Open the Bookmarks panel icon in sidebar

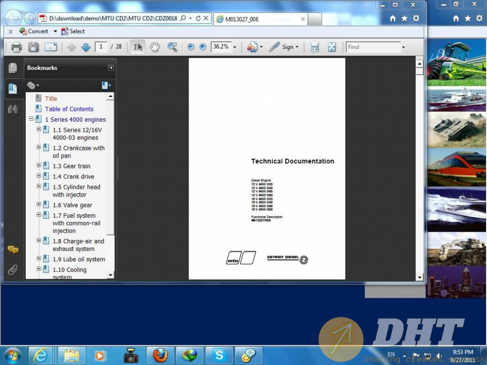(13, 88)
